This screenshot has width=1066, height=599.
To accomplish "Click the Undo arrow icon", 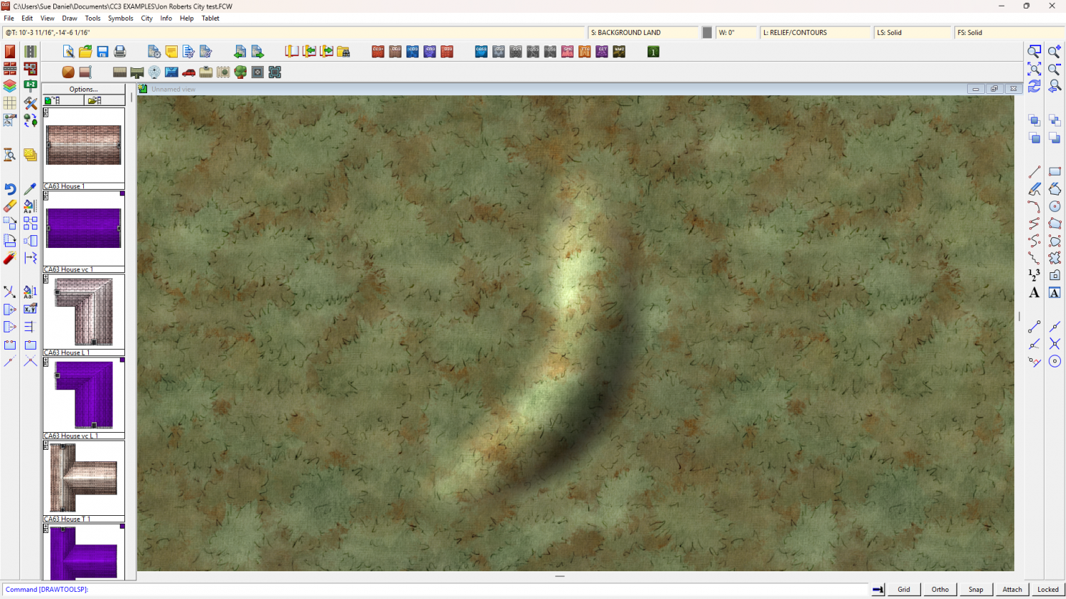I will point(10,189).
